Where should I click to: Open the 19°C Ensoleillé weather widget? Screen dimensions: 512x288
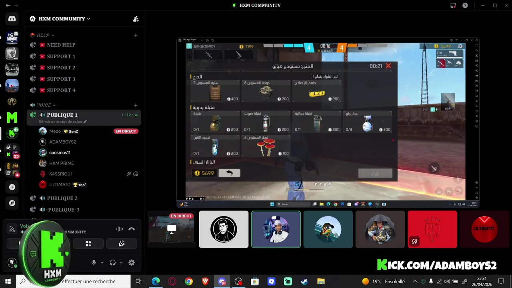(383, 281)
